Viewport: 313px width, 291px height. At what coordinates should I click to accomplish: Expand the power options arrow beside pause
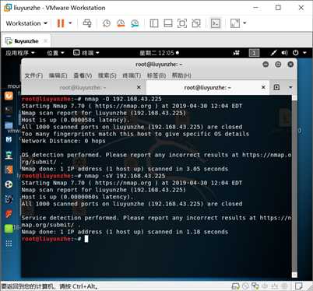[x=70, y=23]
